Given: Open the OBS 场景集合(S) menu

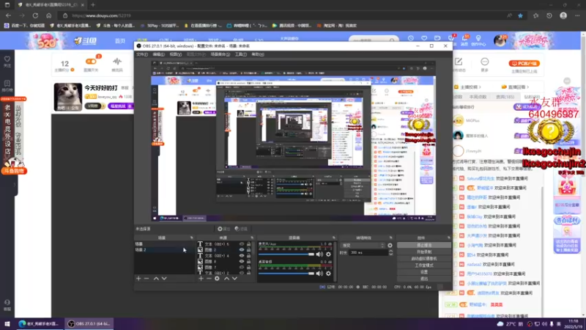Looking at the screenshot, I should pyautogui.click(x=220, y=54).
